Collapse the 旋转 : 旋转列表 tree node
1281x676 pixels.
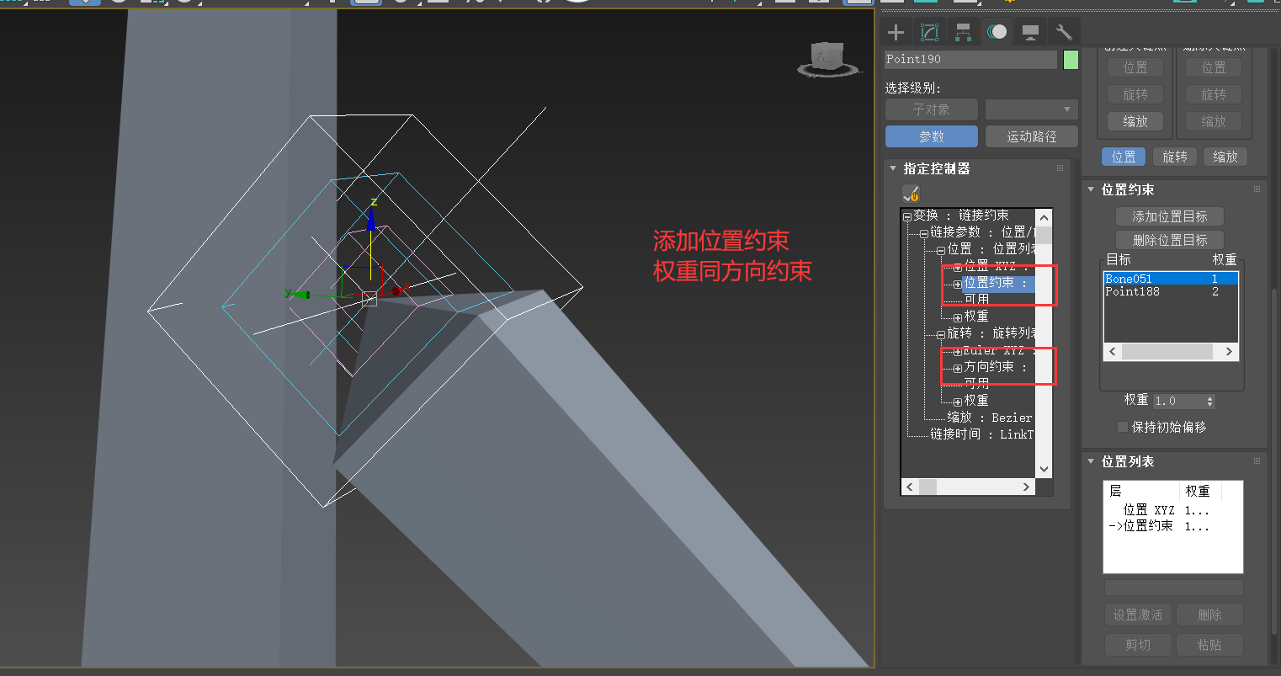[x=941, y=334]
